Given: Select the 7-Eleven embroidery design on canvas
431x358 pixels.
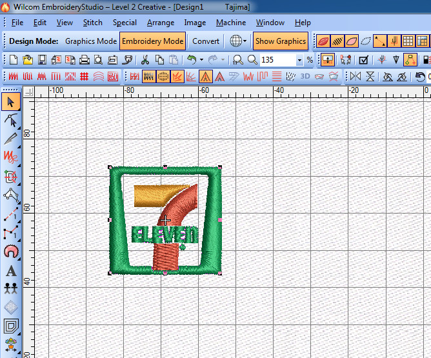Looking at the screenshot, I should coord(165,221).
